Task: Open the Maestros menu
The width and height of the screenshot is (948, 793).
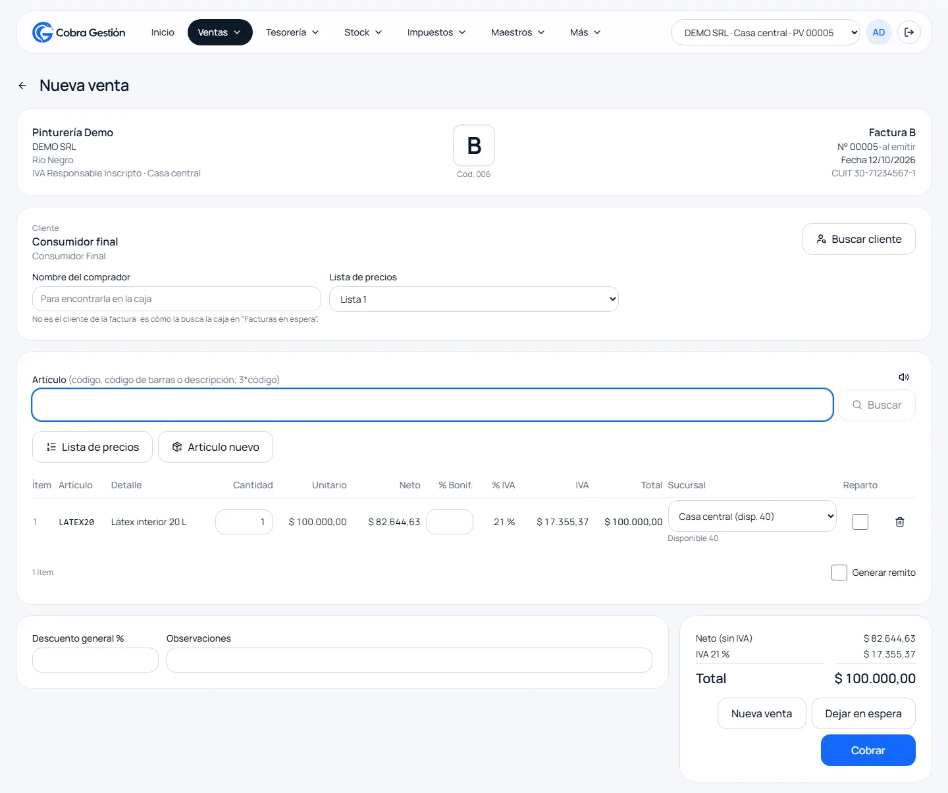Action: pos(518,32)
